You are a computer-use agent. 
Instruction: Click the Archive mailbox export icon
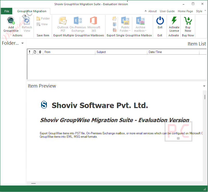point(140,21)
